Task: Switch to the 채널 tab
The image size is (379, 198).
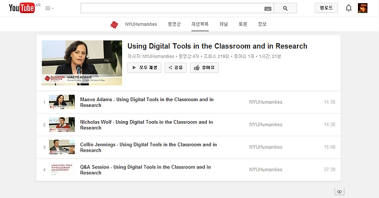Action: (224, 24)
